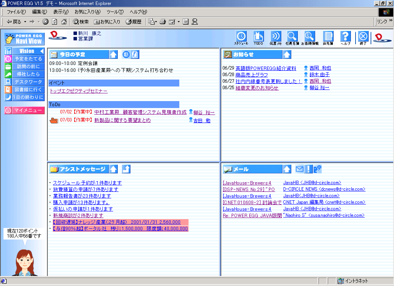Click the browser Print icon
The image size is (394, 286).
[163, 22]
